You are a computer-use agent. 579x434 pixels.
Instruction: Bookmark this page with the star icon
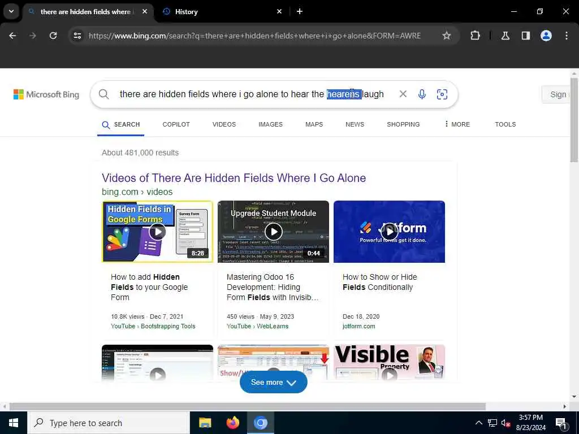pos(447,36)
